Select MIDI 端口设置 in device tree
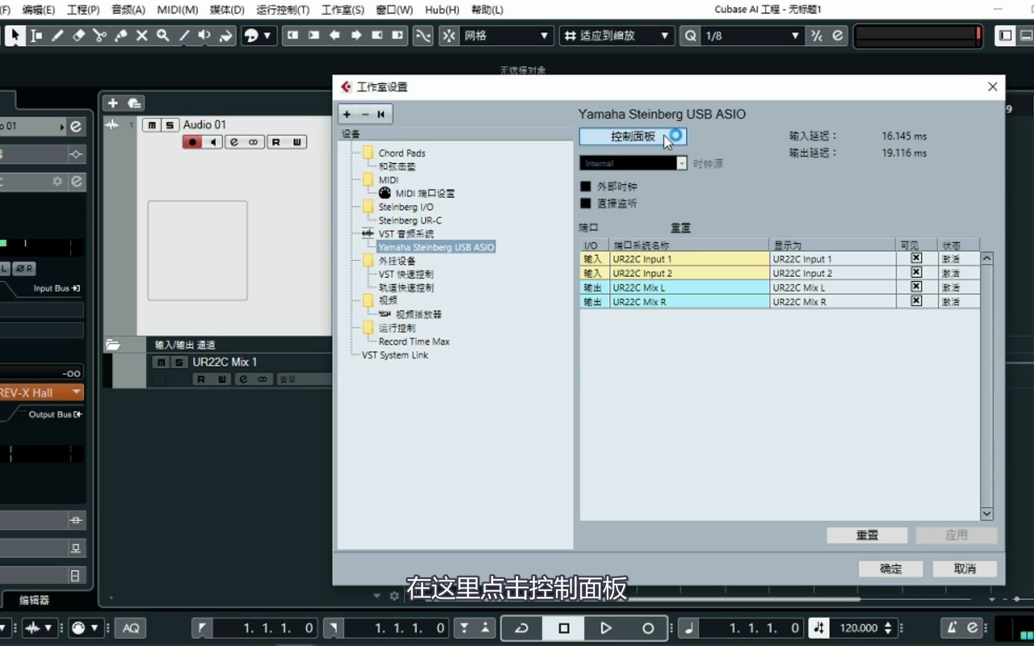The image size is (1034, 646). pos(425,193)
